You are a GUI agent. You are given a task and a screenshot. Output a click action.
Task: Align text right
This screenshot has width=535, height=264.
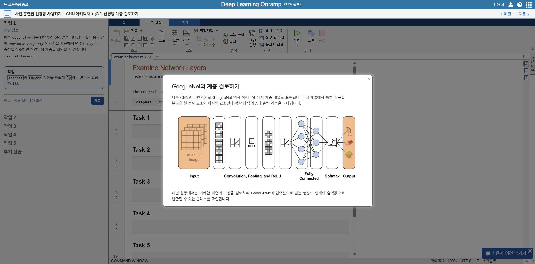pyautogui.click(x=152, y=45)
